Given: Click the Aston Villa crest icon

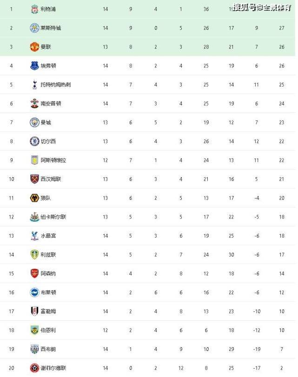Looking at the screenshot, I should pos(34,160).
